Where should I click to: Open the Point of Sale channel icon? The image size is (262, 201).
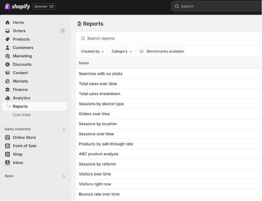pyautogui.click(x=8, y=146)
